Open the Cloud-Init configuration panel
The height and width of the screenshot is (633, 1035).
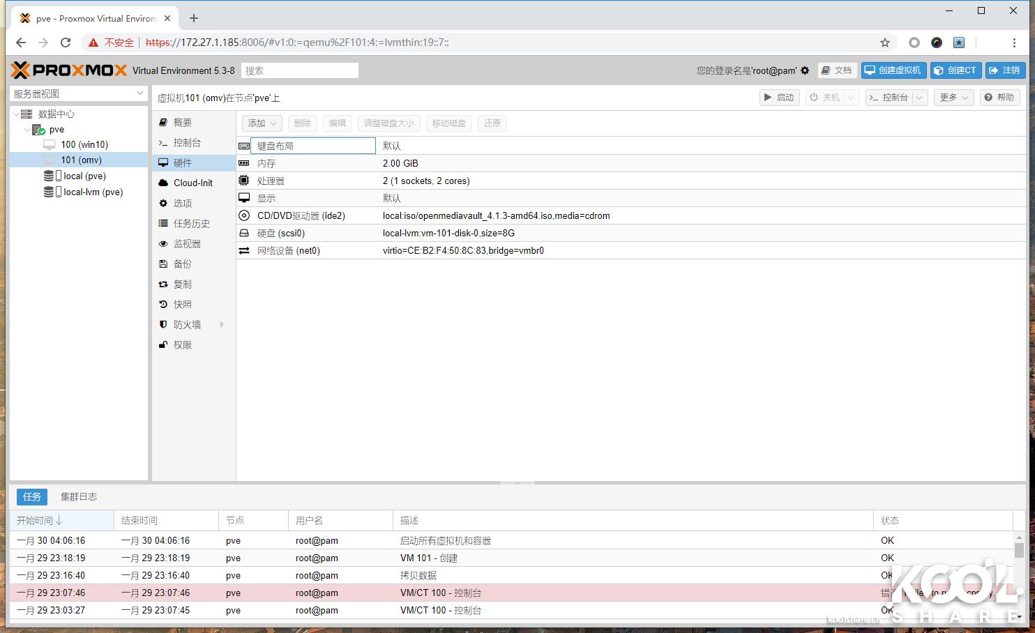point(192,183)
